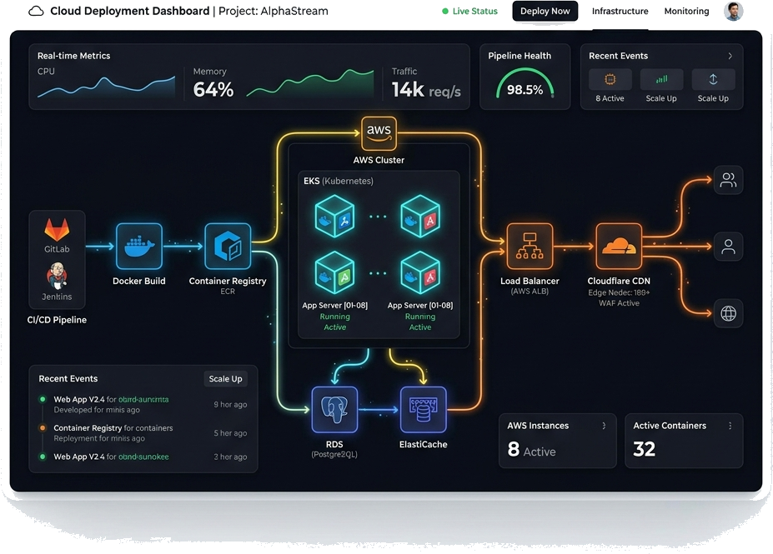Screen dimensions: 773x554
Task: Click Scale Up button in Recent Events list
Action: coord(225,379)
